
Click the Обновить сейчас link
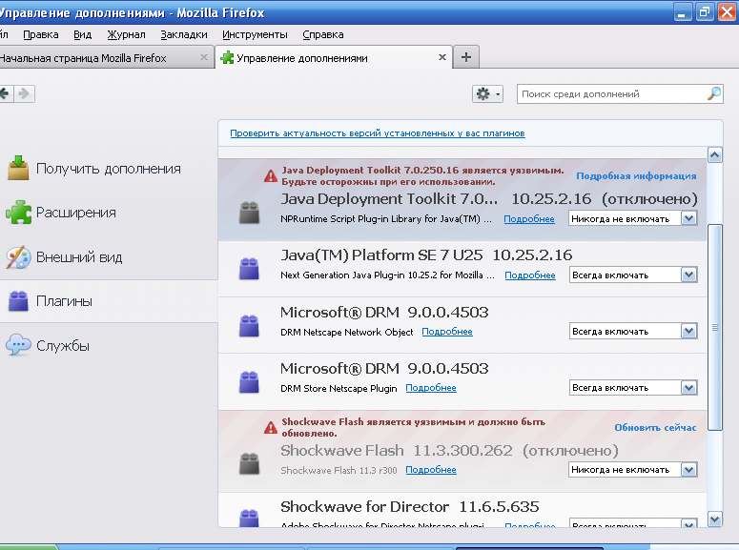coord(655,428)
